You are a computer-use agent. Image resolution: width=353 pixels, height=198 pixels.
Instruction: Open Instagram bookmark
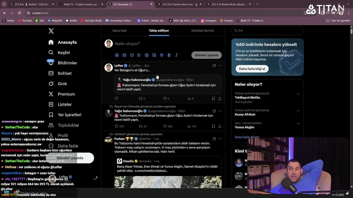tap(208, 21)
